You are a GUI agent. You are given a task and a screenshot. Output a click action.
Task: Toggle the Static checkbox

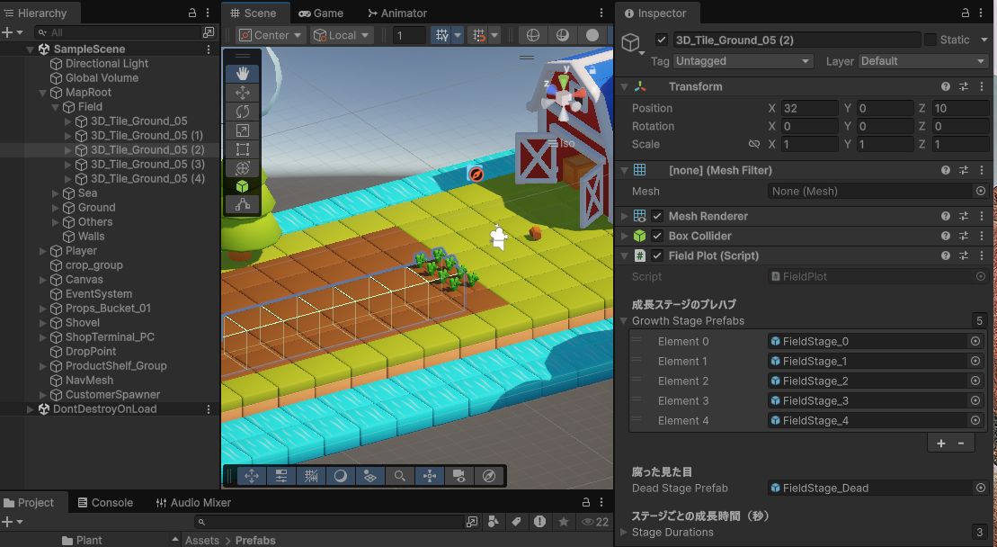[x=930, y=40]
